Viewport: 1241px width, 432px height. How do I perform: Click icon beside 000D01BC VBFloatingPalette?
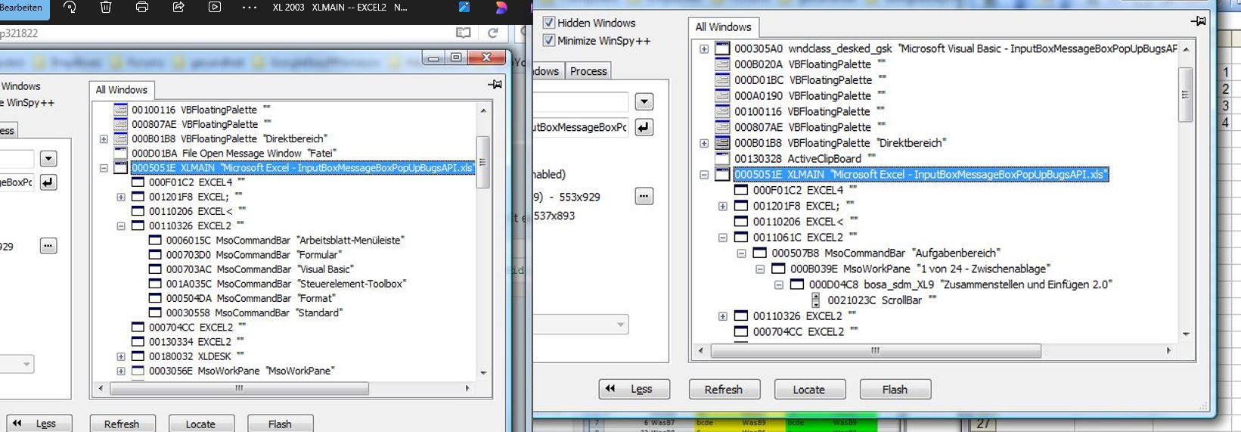[722, 80]
